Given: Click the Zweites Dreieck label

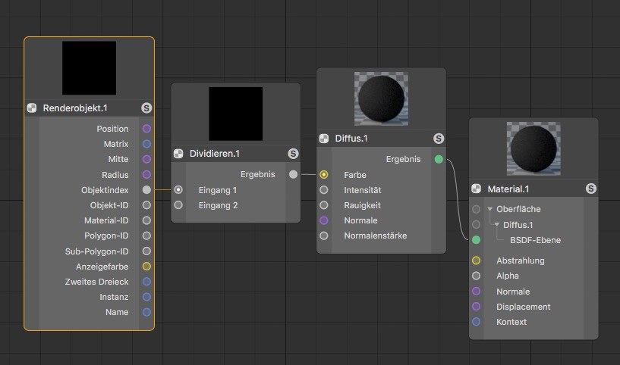Looking at the screenshot, I should point(97,282).
